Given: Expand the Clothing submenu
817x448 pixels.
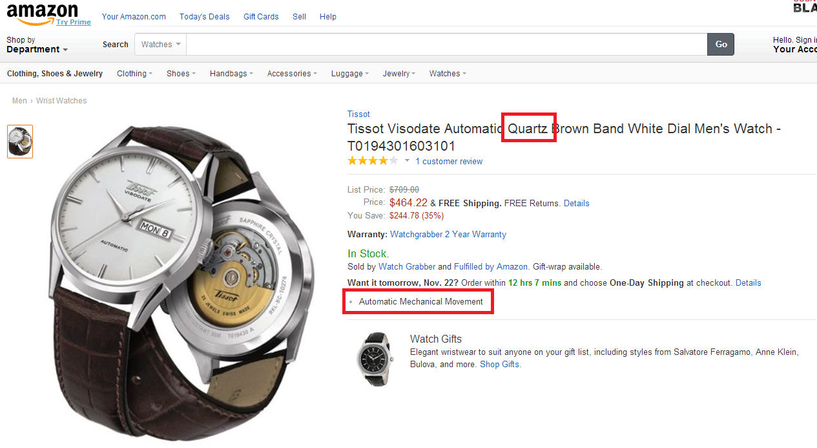Looking at the screenshot, I should point(134,74).
